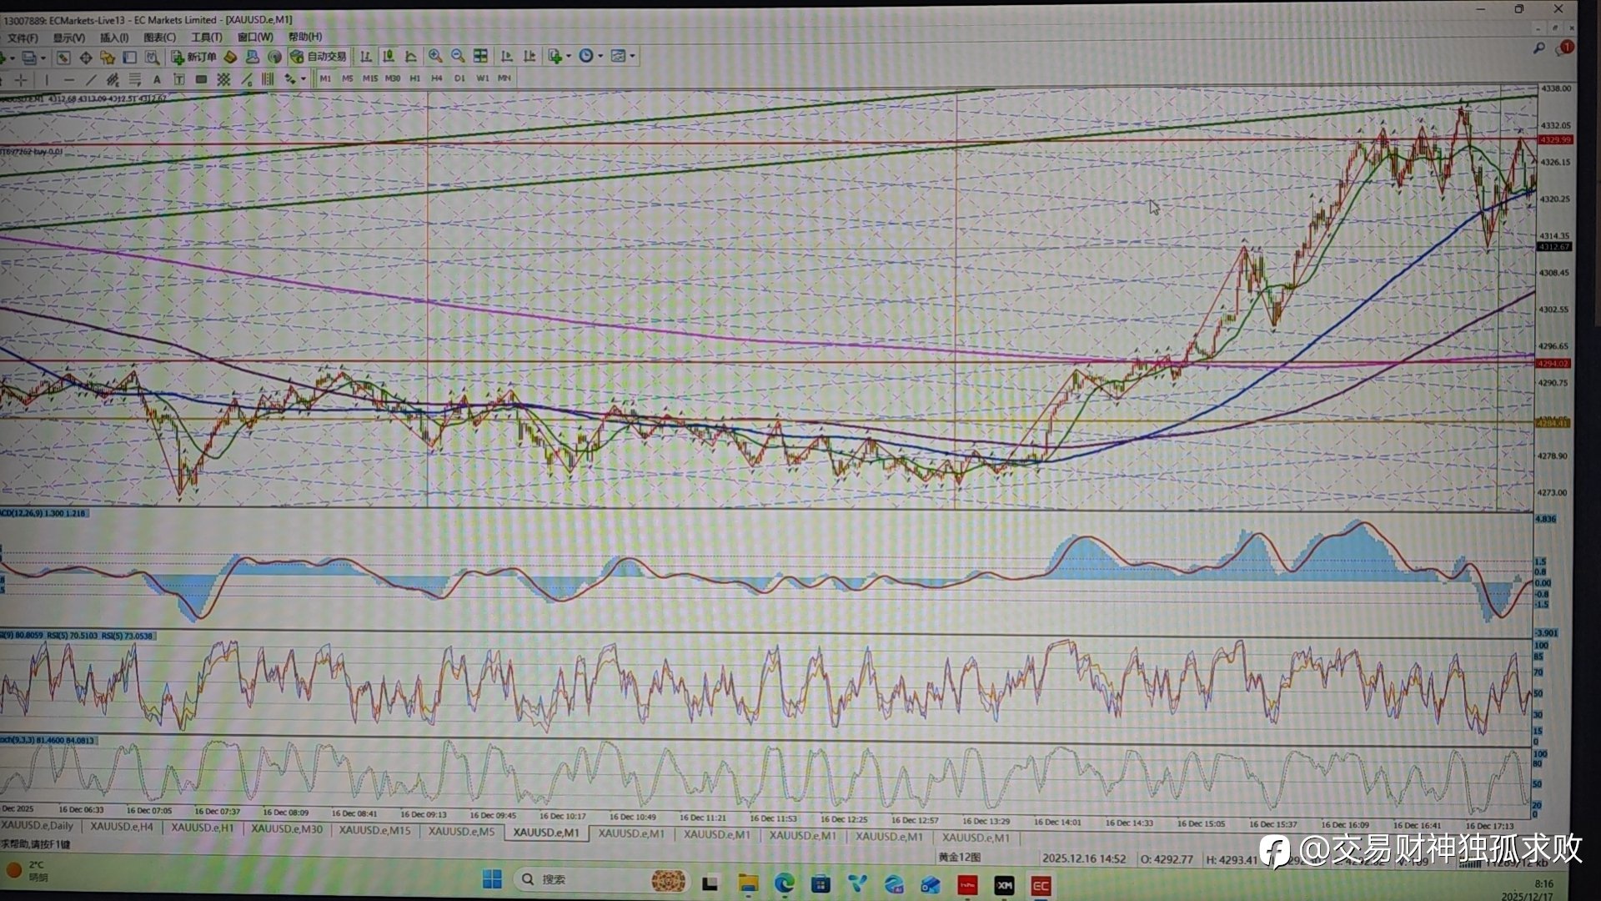
Task: Click the zoom in magnifier icon
Action: click(x=434, y=56)
